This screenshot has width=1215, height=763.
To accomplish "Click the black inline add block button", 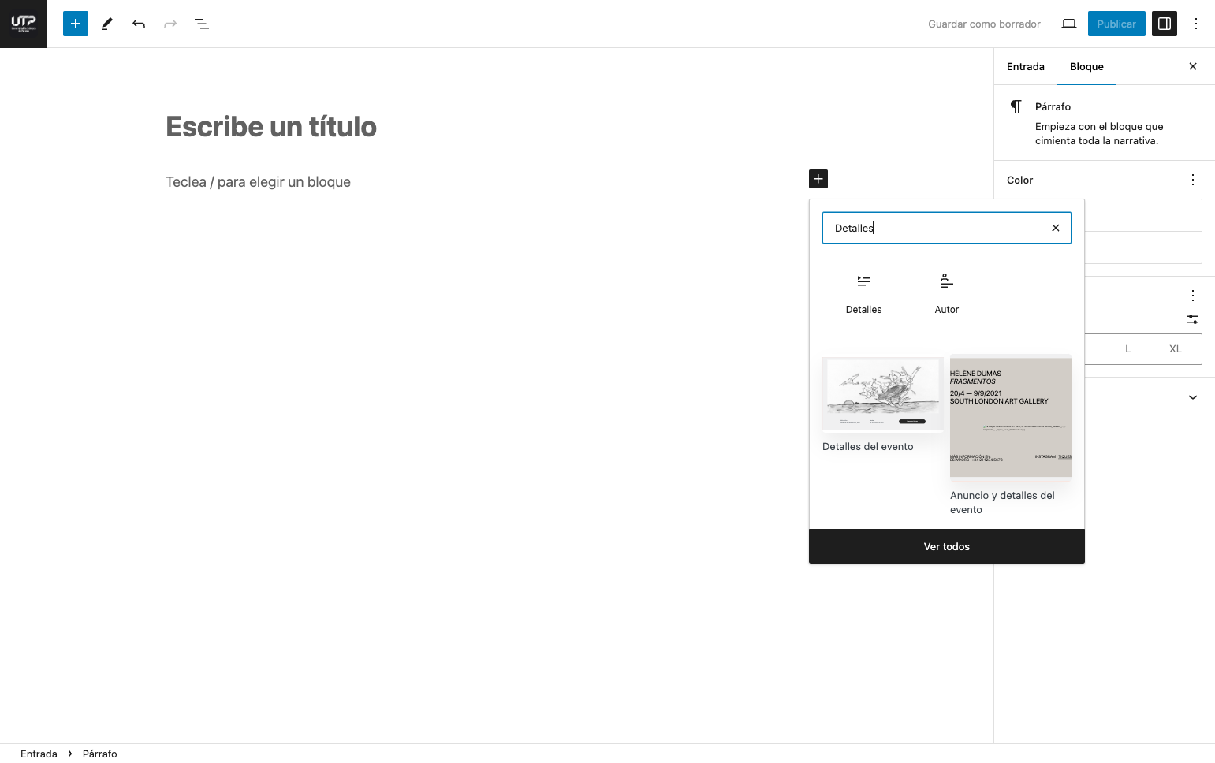I will pos(818,179).
